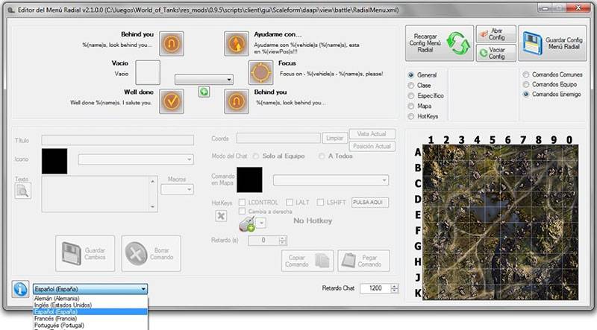Click the blue info icon

pos(20,289)
